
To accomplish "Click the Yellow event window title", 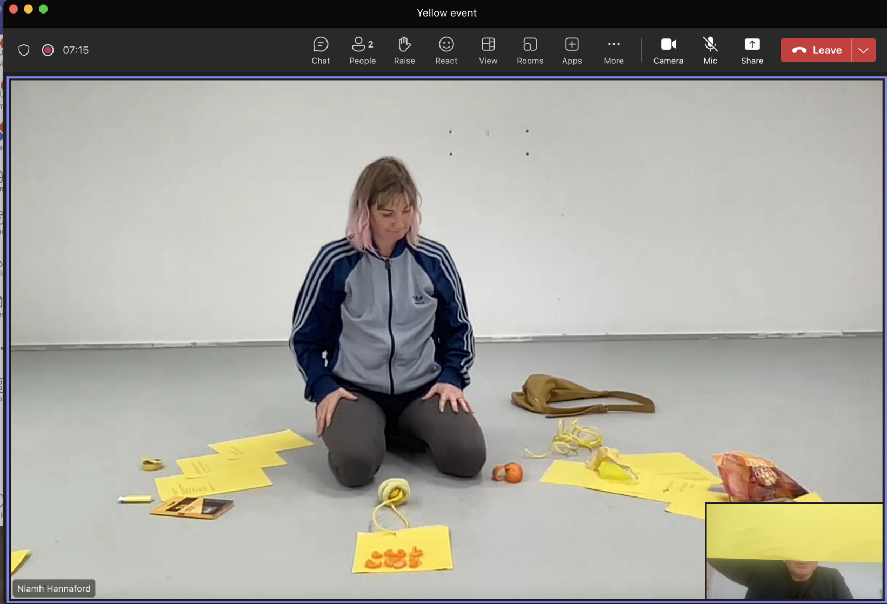I will point(446,13).
